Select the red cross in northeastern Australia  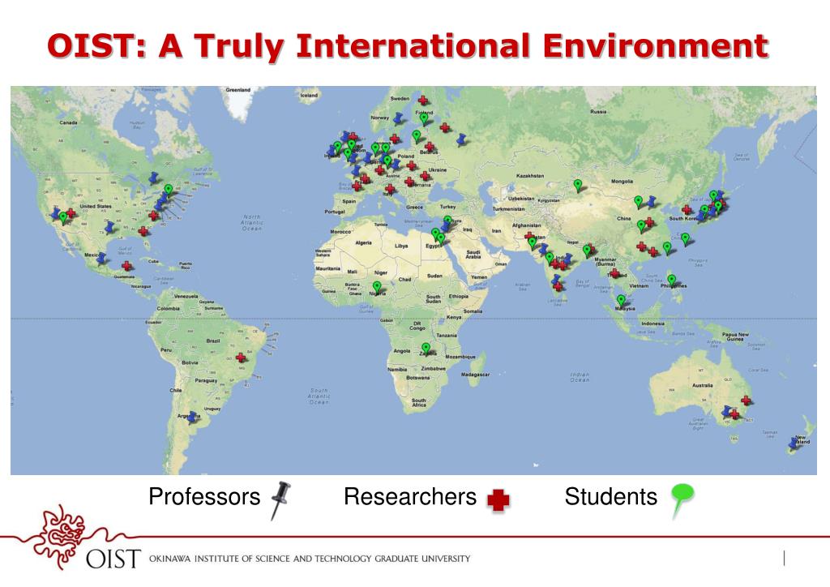[x=746, y=401]
